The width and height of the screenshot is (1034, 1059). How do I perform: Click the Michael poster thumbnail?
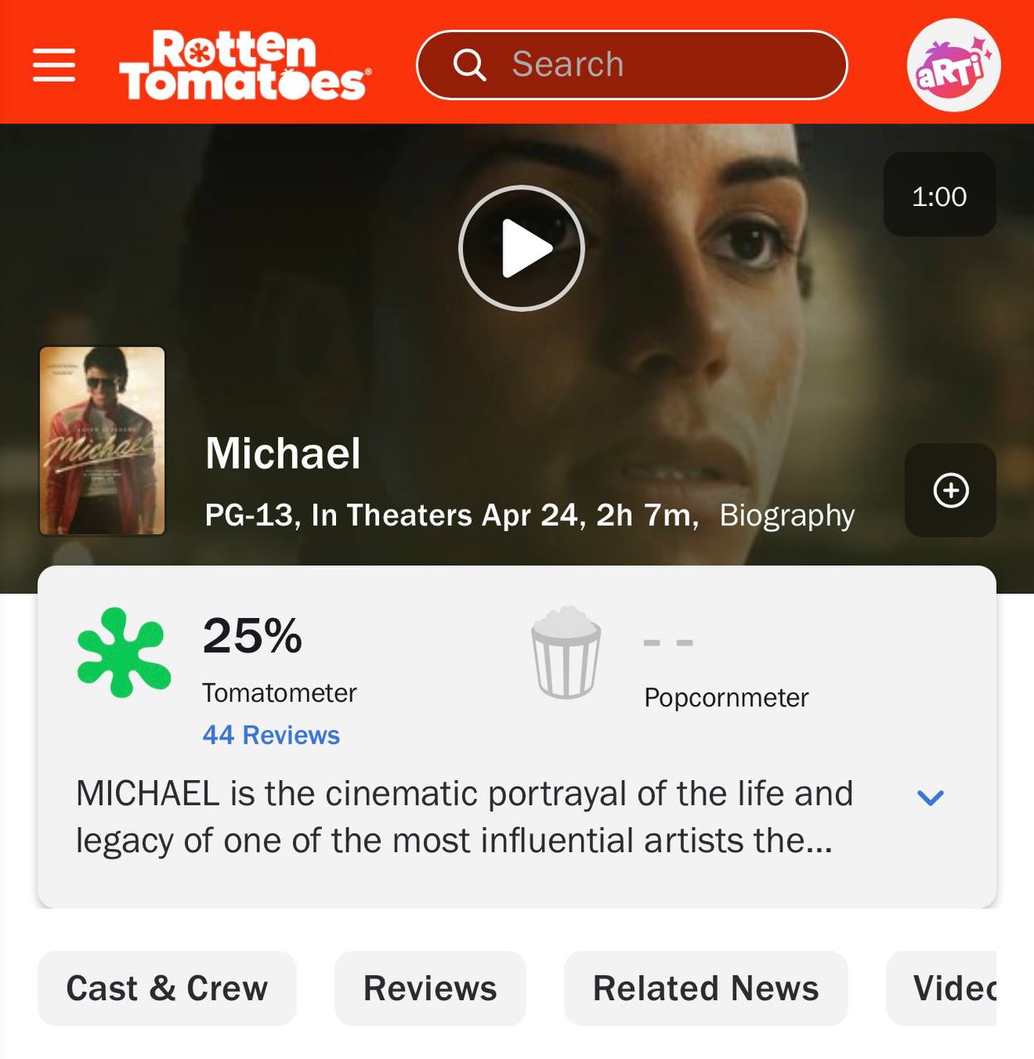pyautogui.click(x=103, y=441)
